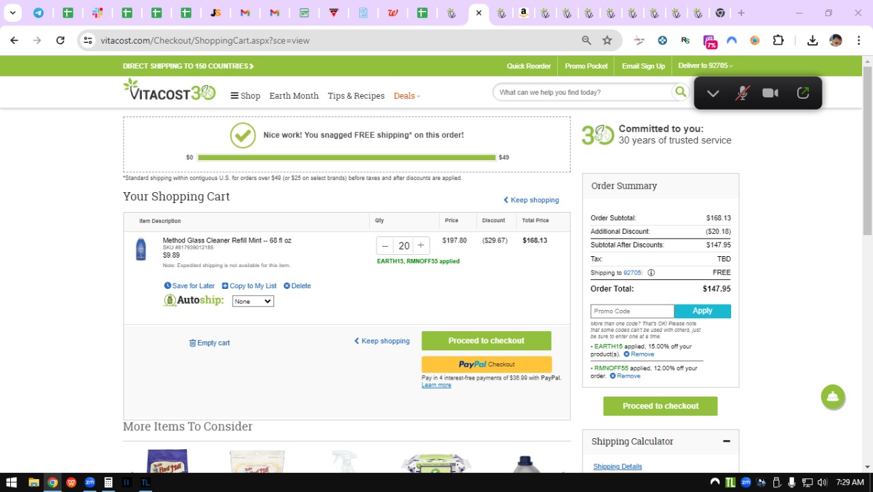Collapse the Shipping Calculator panel
873x492 pixels.
[x=726, y=442]
